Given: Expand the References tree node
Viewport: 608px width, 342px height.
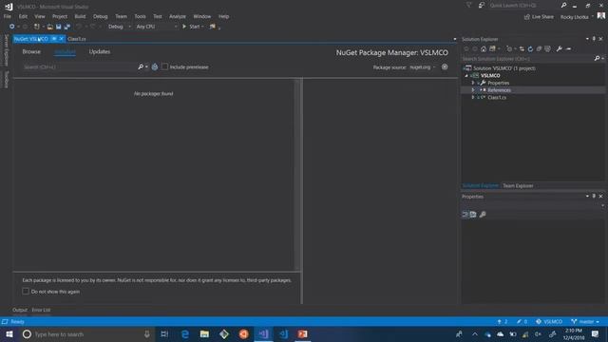Looking at the screenshot, I should 473,90.
